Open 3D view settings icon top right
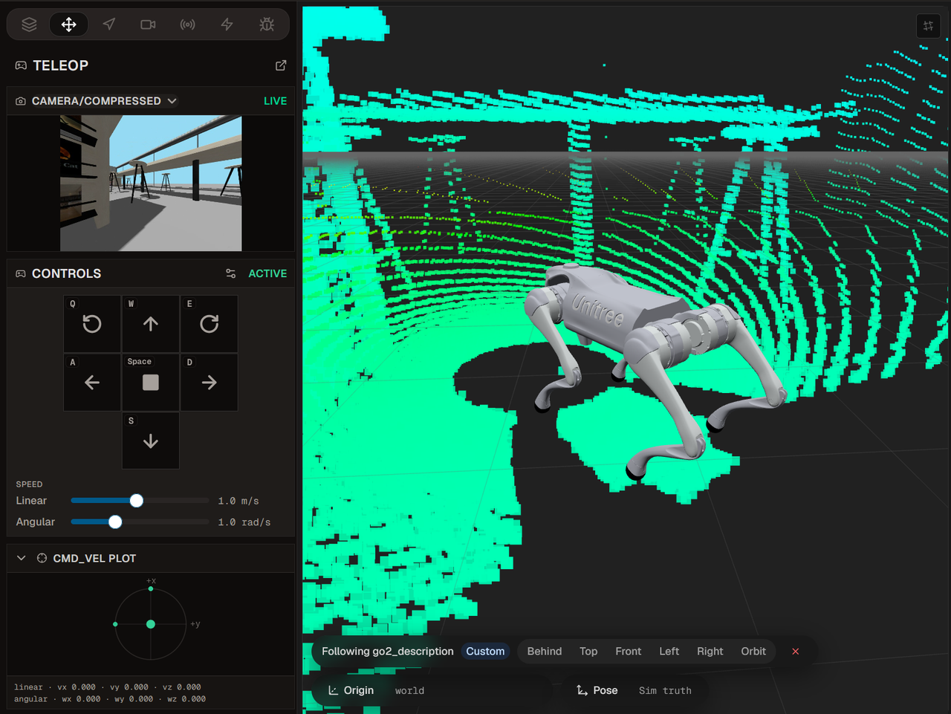This screenshot has height=714, width=951. click(928, 26)
